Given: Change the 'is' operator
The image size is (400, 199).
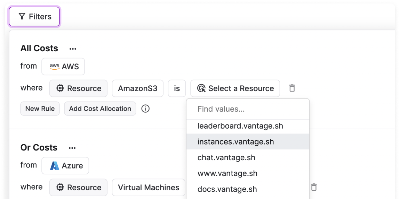Looking at the screenshot, I should pos(177,88).
